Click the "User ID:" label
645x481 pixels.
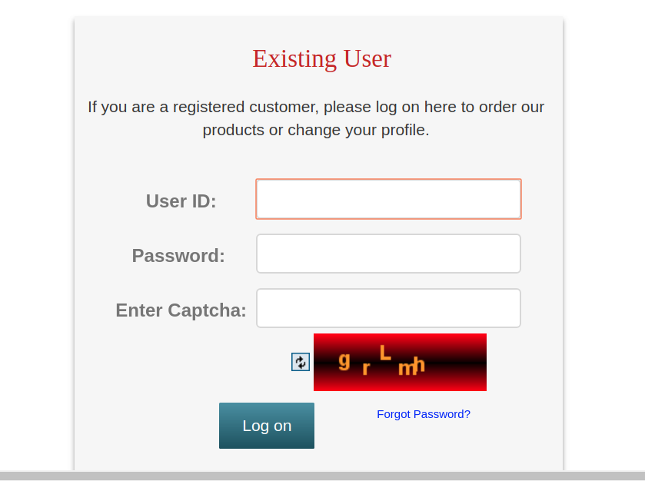(181, 201)
